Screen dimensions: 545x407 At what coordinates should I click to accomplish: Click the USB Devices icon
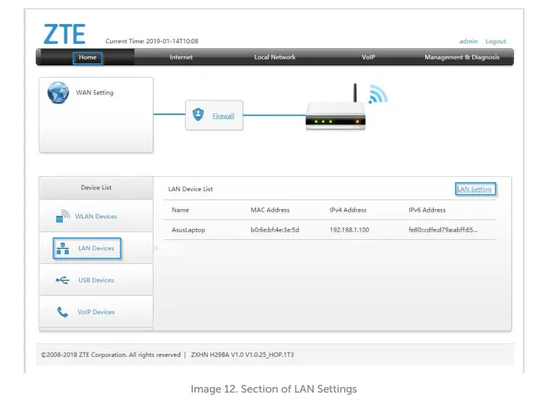coord(63,280)
